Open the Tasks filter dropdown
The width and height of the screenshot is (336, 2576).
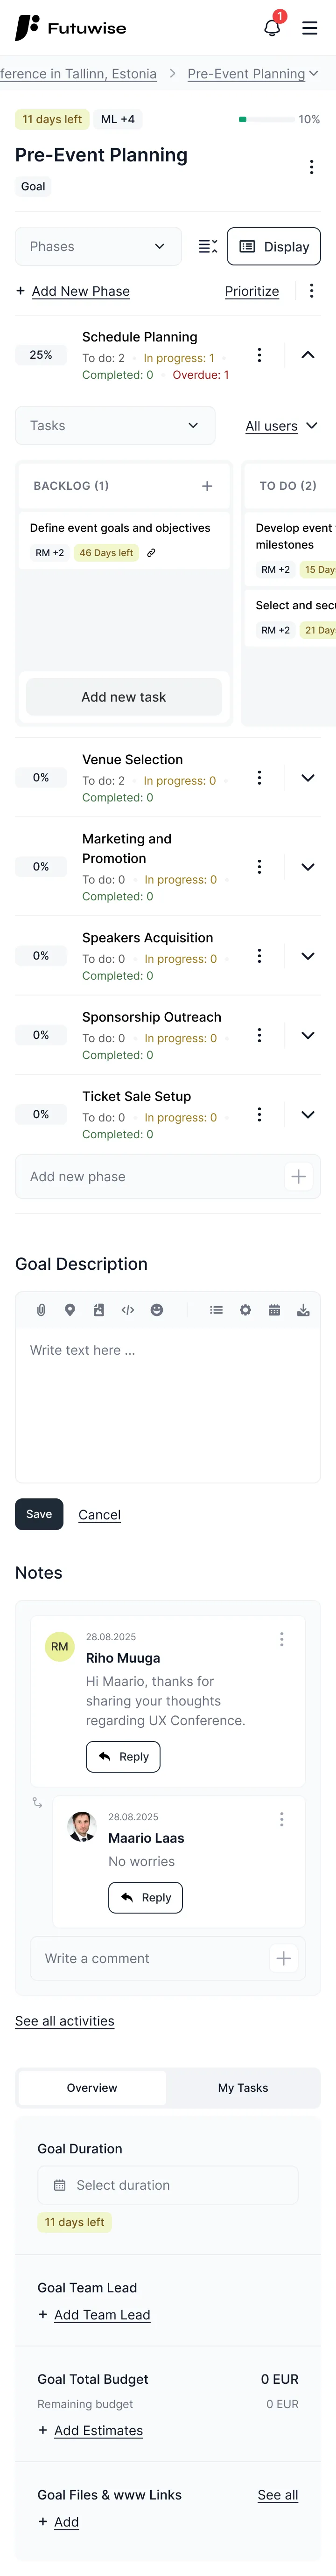(115, 426)
